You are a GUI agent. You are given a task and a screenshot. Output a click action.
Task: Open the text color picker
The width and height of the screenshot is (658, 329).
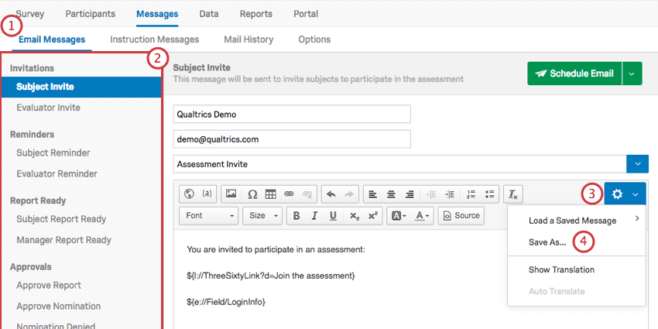point(422,216)
